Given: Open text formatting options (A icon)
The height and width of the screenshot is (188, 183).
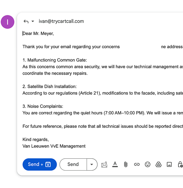Looking at the screenshot, I should tap(115, 164).
